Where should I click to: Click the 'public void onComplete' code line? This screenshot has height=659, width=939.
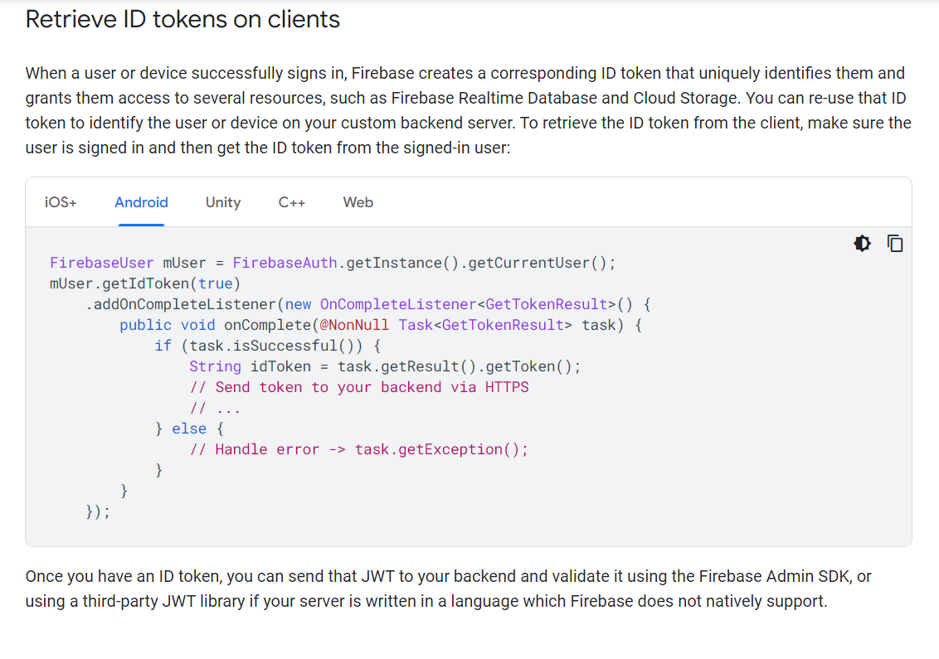[381, 325]
